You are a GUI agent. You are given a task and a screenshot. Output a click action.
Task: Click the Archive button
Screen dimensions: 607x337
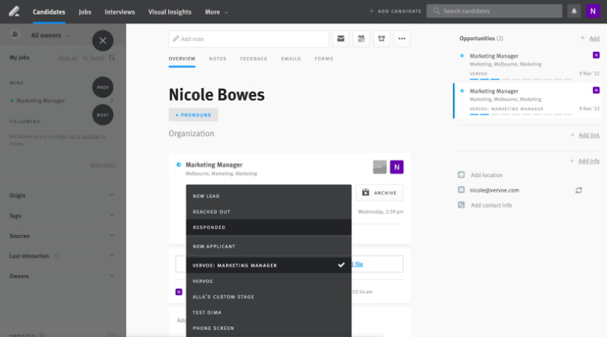pyautogui.click(x=379, y=192)
